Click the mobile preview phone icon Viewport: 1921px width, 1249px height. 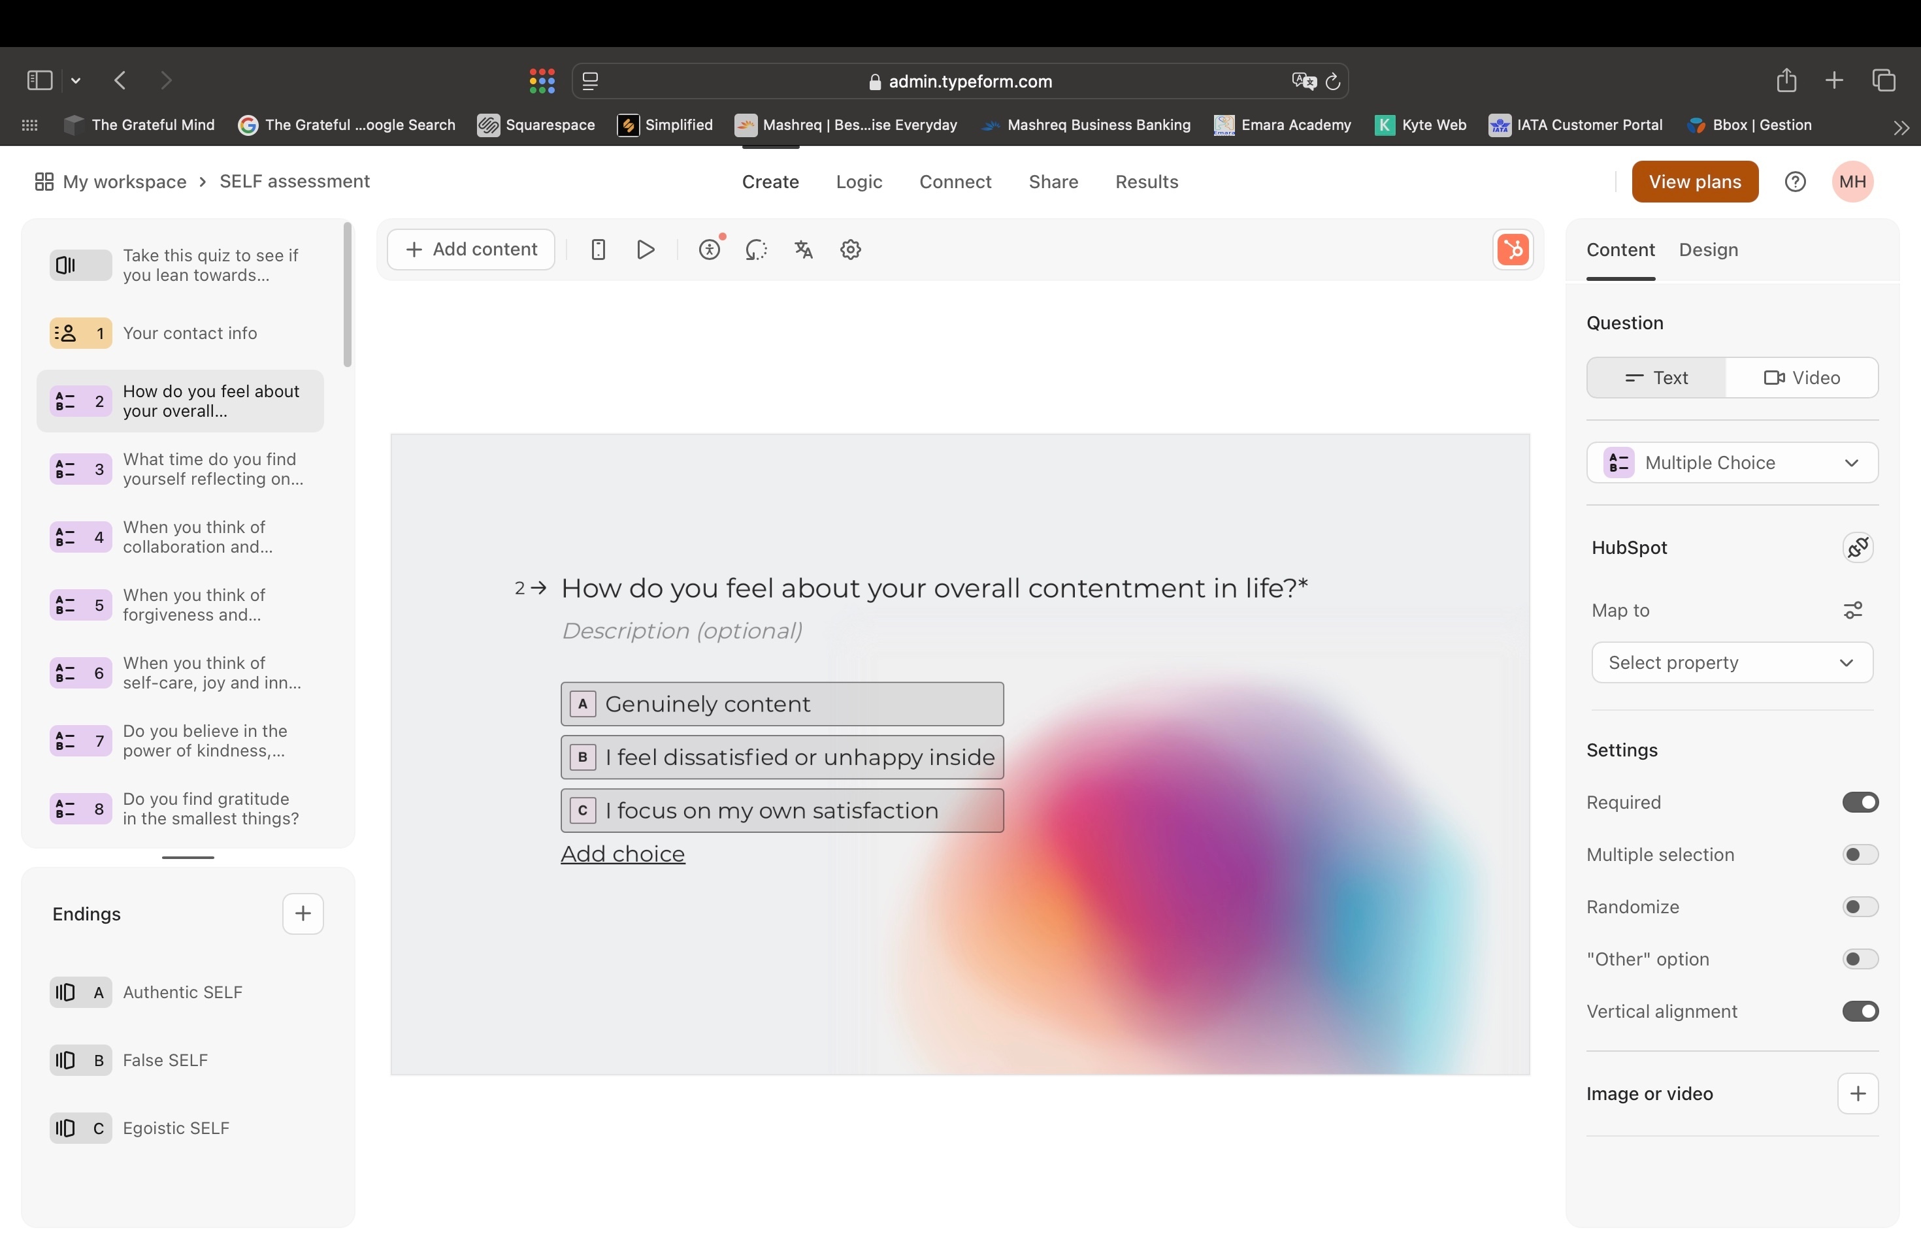click(598, 250)
